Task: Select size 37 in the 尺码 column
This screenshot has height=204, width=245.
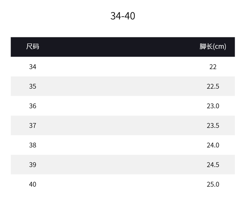Action: (33, 125)
